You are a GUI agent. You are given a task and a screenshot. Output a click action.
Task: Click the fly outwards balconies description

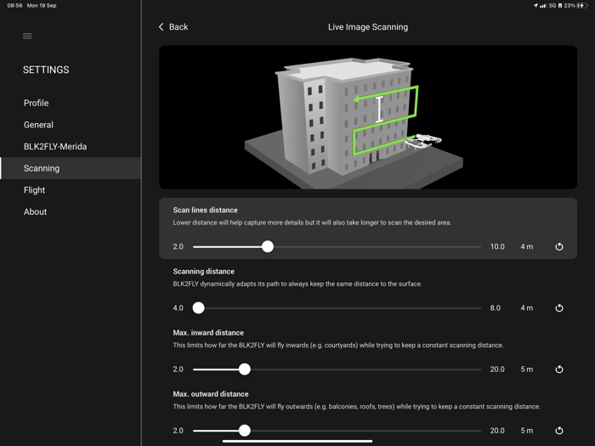(357, 407)
